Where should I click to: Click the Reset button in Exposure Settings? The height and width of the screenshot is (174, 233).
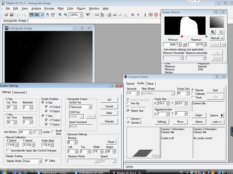click(111, 142)
